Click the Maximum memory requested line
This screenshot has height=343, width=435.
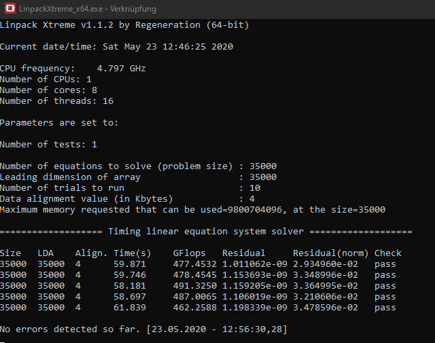(192, 210)
